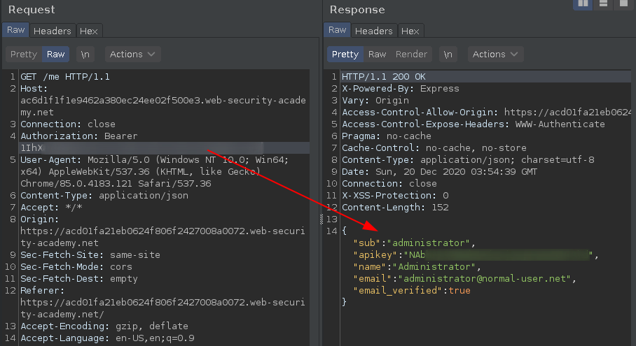Switch to top-bottom split layout
Image resolution: width=636 pixels, height=346 pixels.
(602, 3)
